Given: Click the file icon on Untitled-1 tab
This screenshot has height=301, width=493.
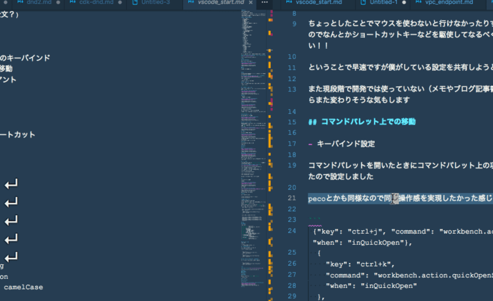Looking at the screenshot, I should point(363,2).
